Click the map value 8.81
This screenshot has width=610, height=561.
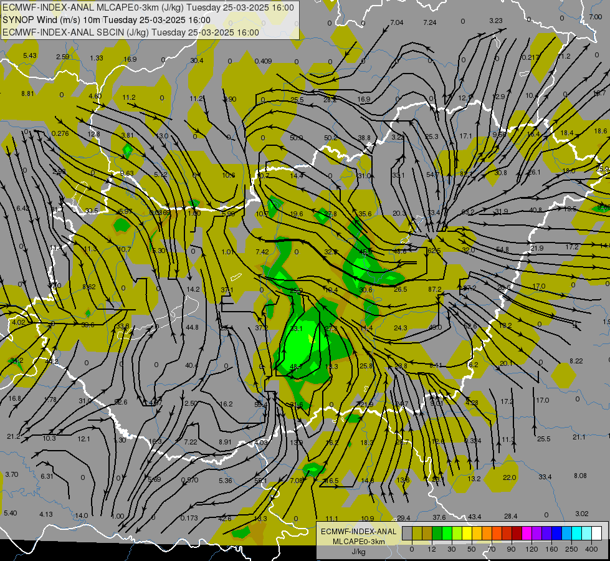(27, 93)
